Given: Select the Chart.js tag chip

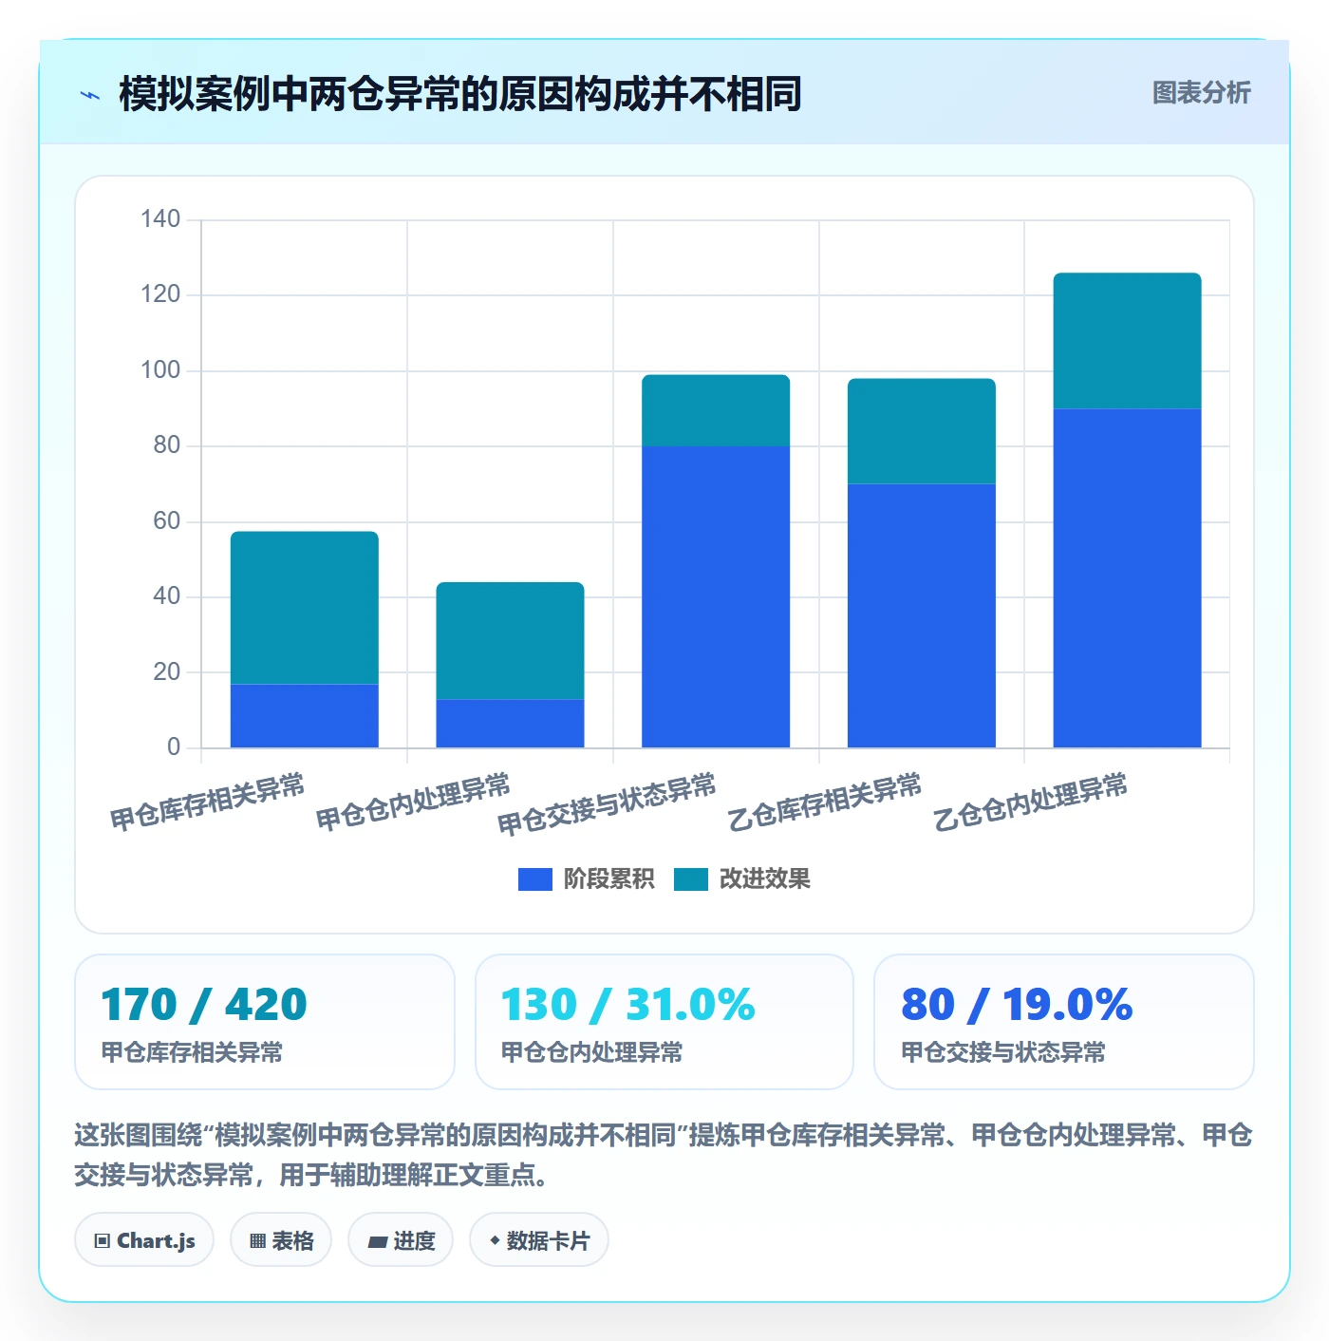Looking at the screenshot, I should (144, 1239).
